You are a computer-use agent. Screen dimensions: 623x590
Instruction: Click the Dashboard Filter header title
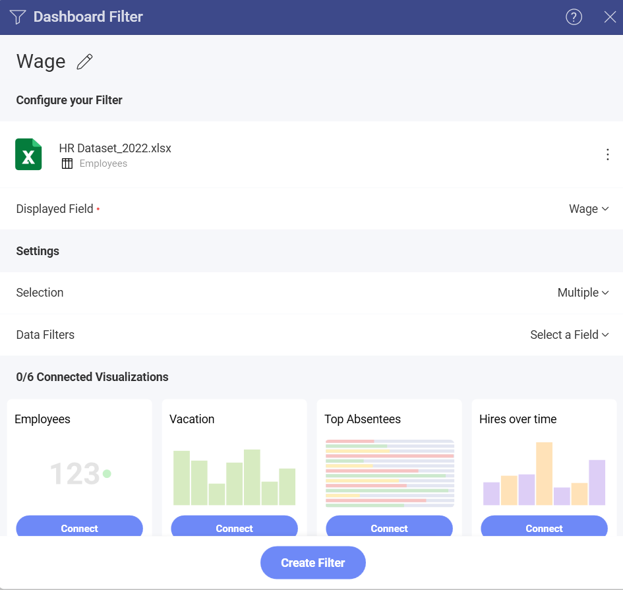[88, 16]
